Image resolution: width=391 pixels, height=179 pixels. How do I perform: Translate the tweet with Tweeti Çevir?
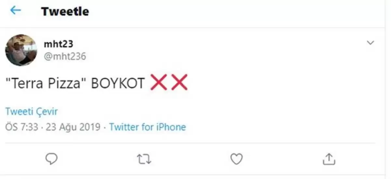click(x=31, y=112)
